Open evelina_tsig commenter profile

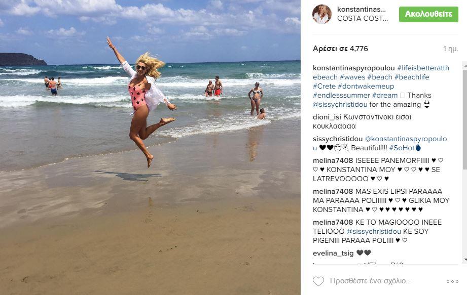coord(333,253)
